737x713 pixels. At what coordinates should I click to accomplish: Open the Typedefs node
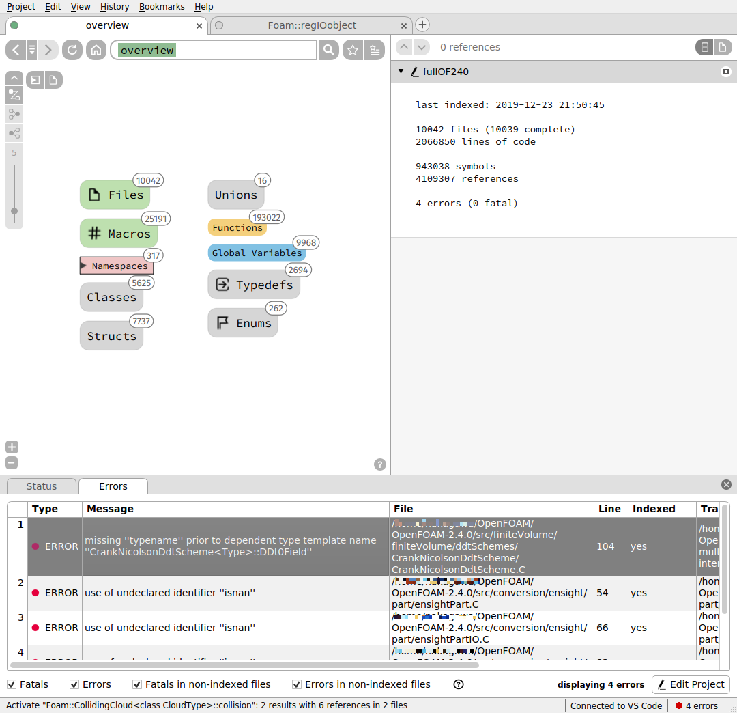pyautogui.click(x=254, y=285)
